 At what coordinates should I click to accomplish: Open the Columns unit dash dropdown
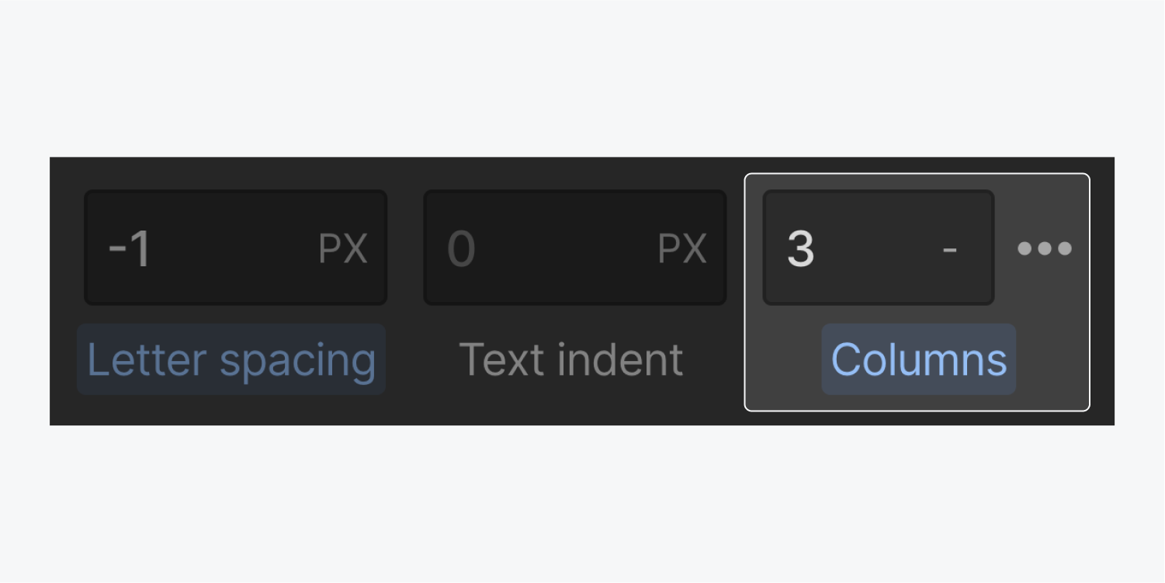click(949, 248)
